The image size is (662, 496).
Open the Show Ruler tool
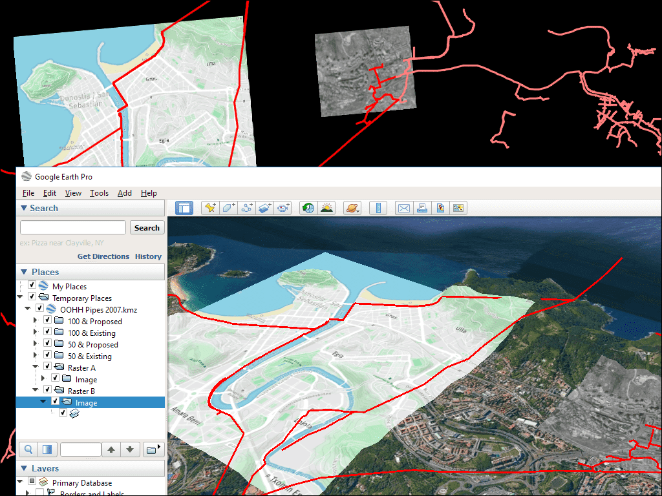coord(378,208)
